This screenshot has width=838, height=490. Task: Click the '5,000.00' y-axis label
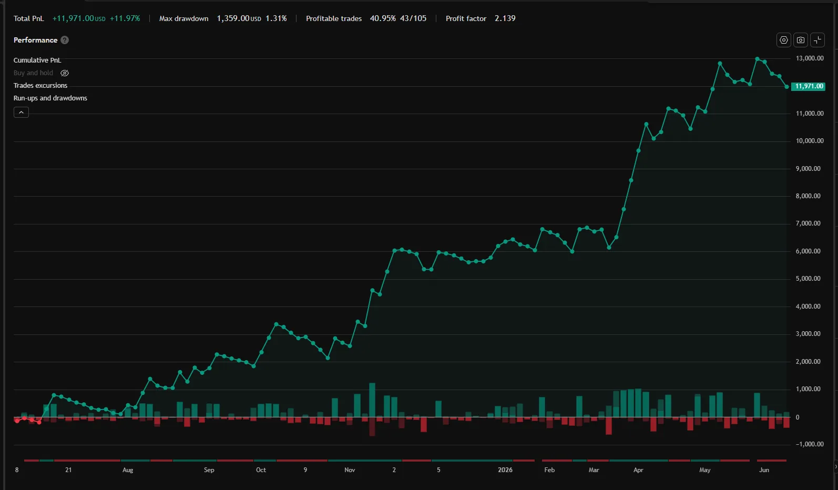point(808,279)
